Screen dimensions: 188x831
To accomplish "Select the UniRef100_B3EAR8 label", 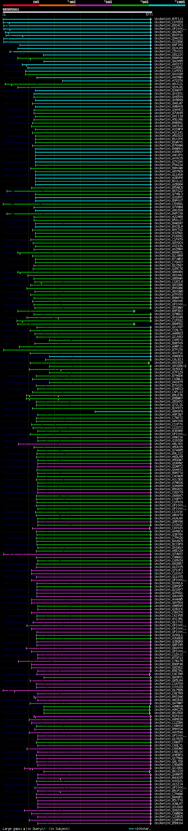I will (169, 431).
